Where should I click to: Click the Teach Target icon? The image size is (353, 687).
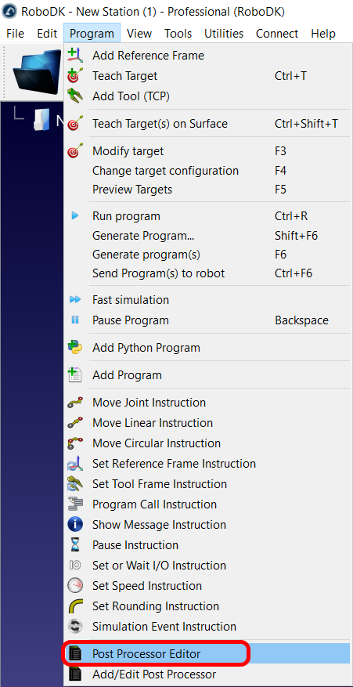[x=75, y=76]
